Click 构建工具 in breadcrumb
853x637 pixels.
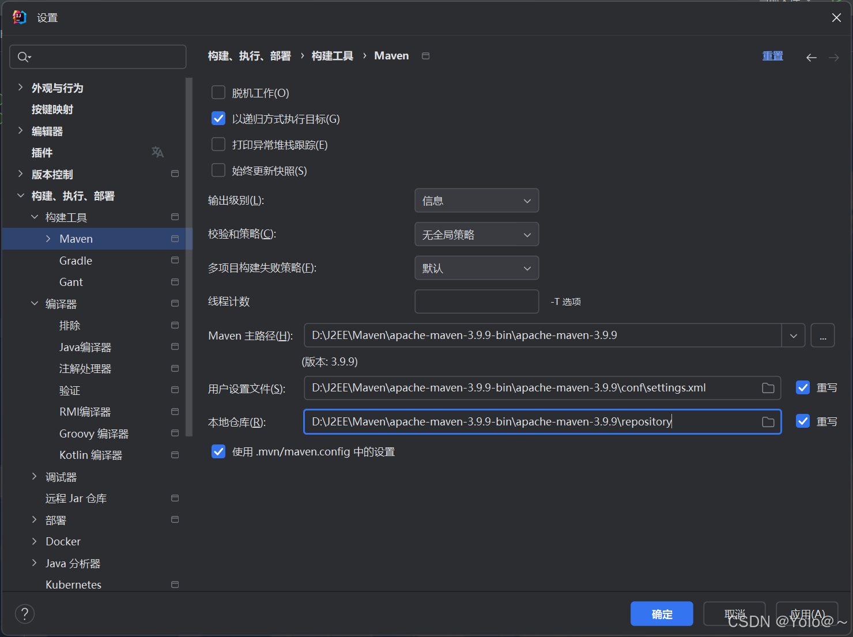(x=333, y=56)
